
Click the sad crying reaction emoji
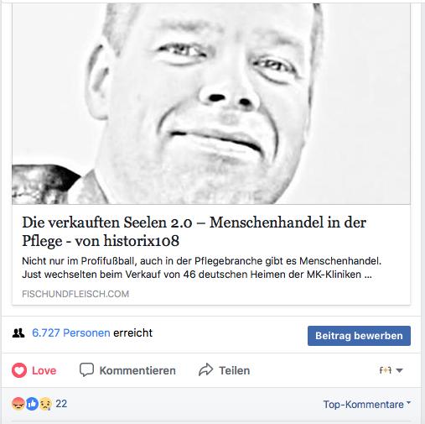45,404
